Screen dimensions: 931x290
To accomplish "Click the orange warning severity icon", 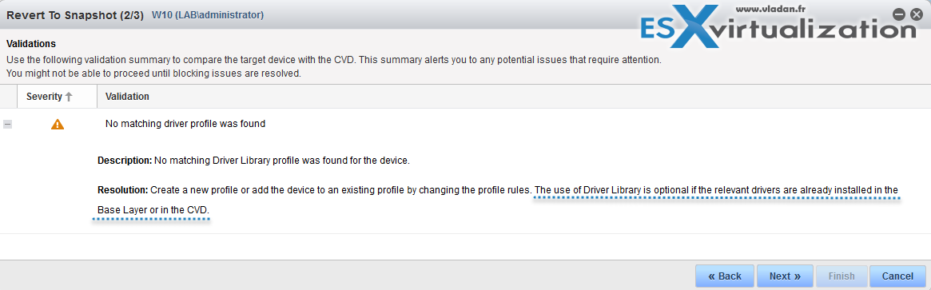I will click(x=58, y=124).
